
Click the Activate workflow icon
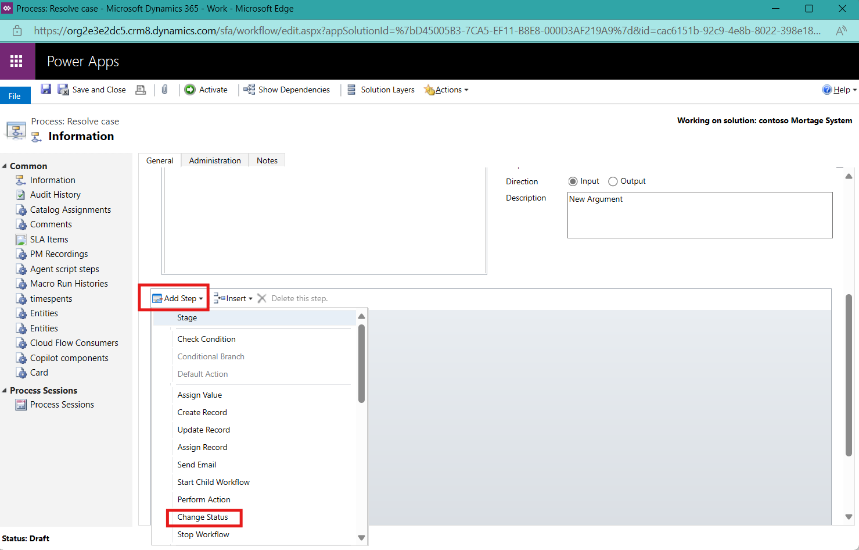(x=190, y=90)
